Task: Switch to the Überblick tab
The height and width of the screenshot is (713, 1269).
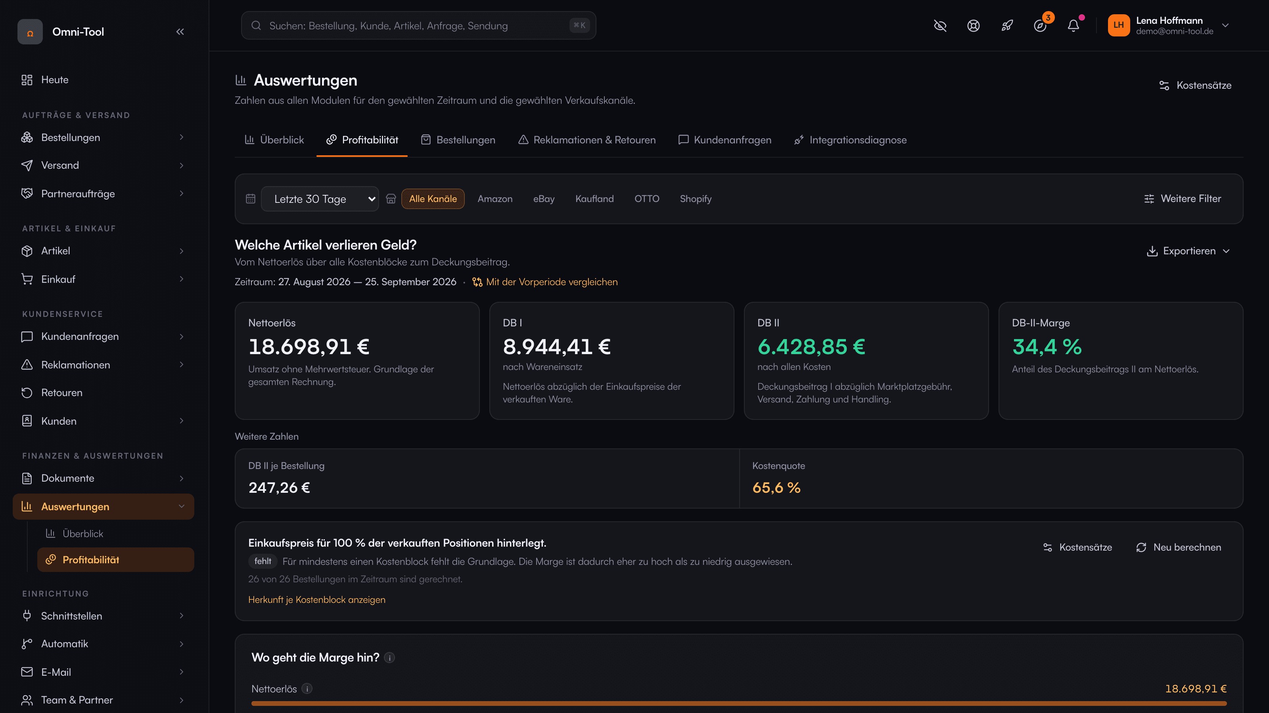Action: coord(274,140)
